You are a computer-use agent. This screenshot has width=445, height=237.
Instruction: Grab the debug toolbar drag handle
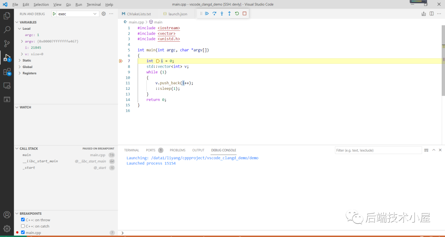(201, 13)
